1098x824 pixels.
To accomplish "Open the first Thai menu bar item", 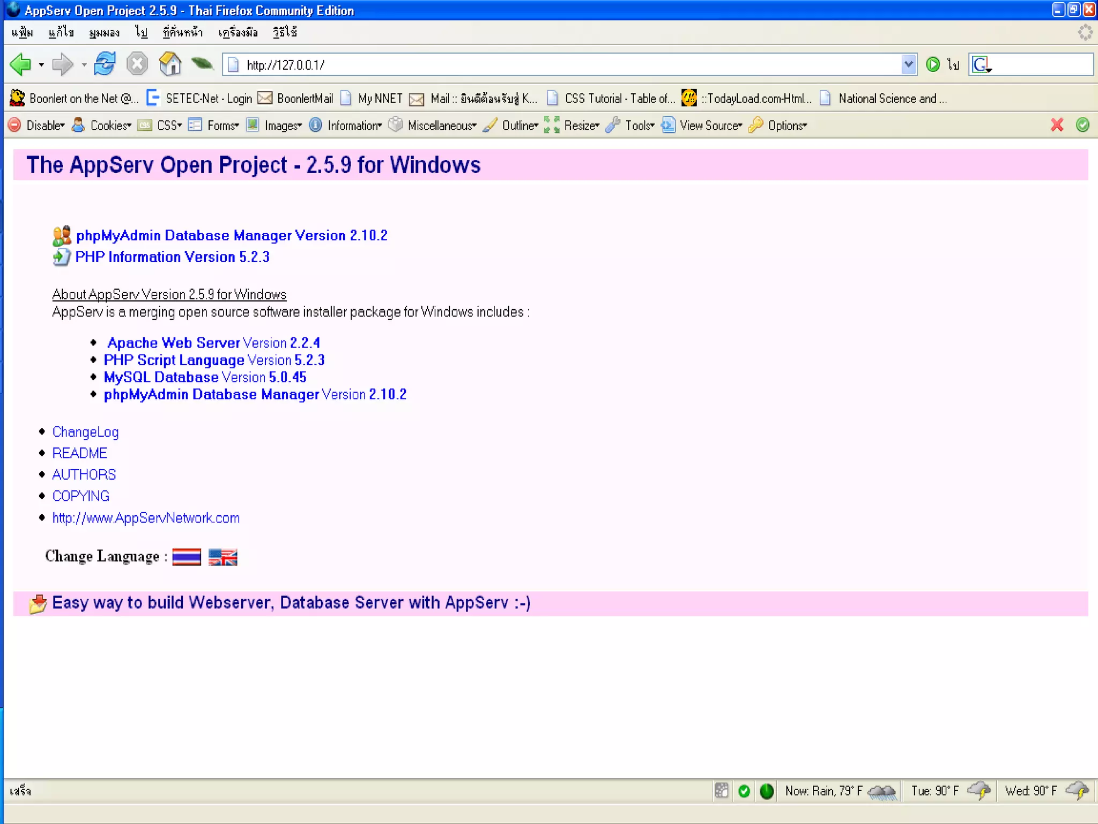I will 22,32.
